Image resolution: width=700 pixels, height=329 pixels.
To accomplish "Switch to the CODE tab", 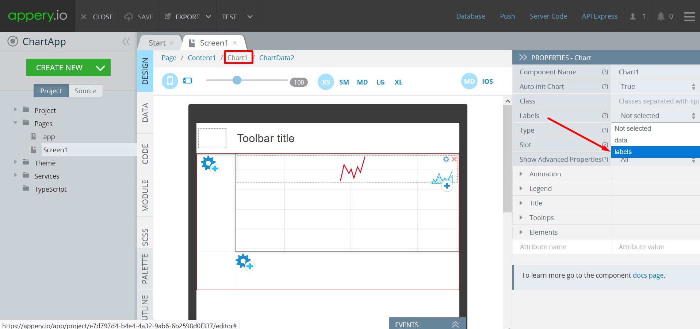I will 145,154.
